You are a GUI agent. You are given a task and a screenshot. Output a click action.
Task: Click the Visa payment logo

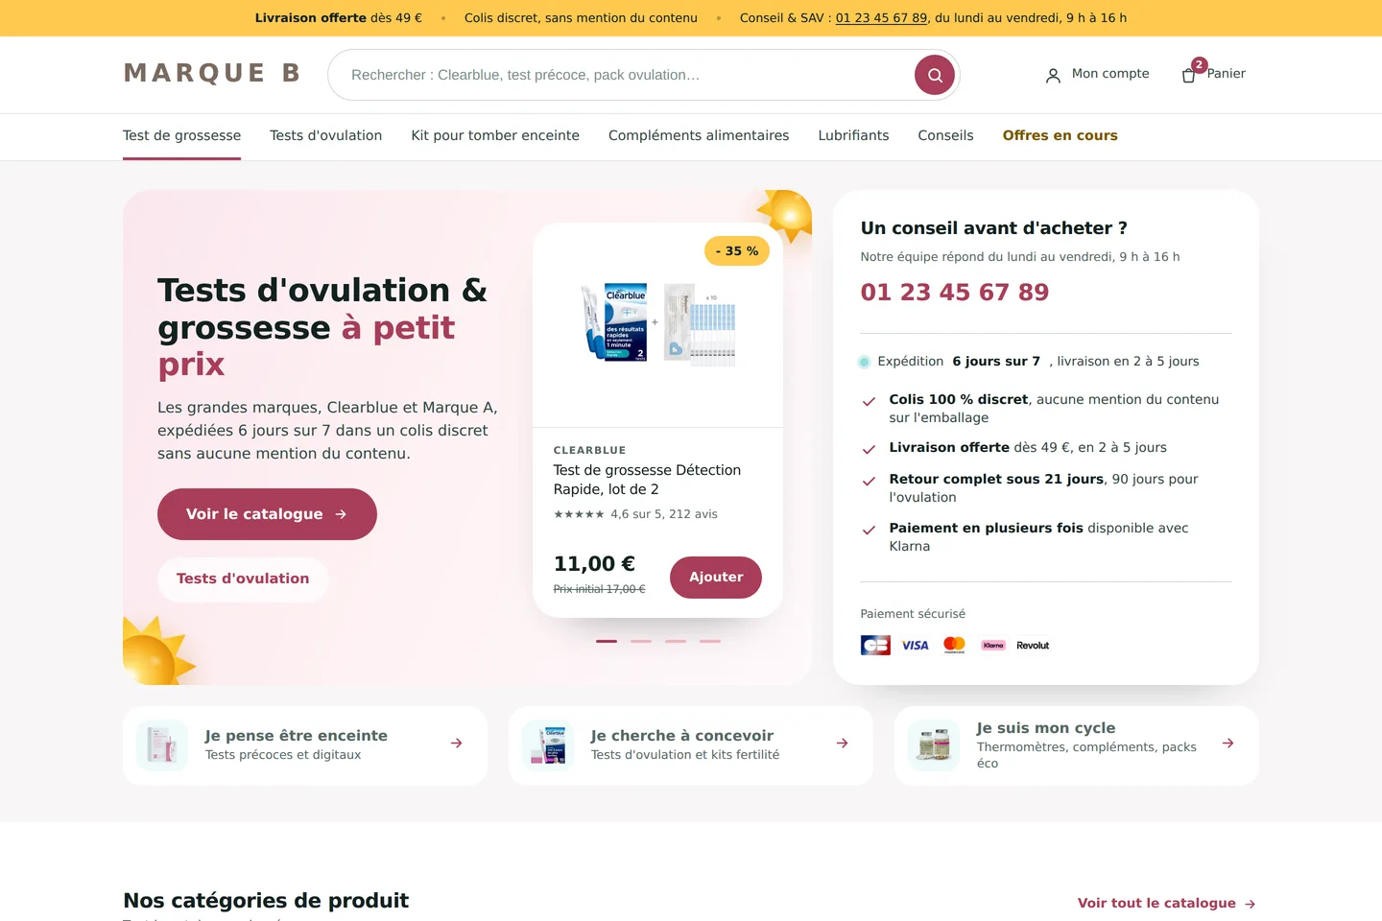(x=915, y=646)
